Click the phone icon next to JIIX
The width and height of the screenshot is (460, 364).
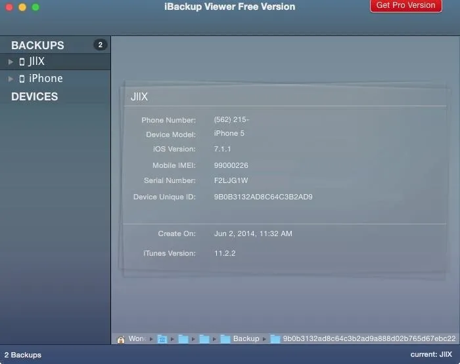click(x=22, y=62)
